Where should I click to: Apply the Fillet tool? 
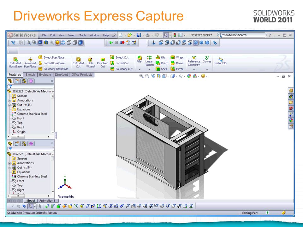pyautogui.click(x=140, y=60)
